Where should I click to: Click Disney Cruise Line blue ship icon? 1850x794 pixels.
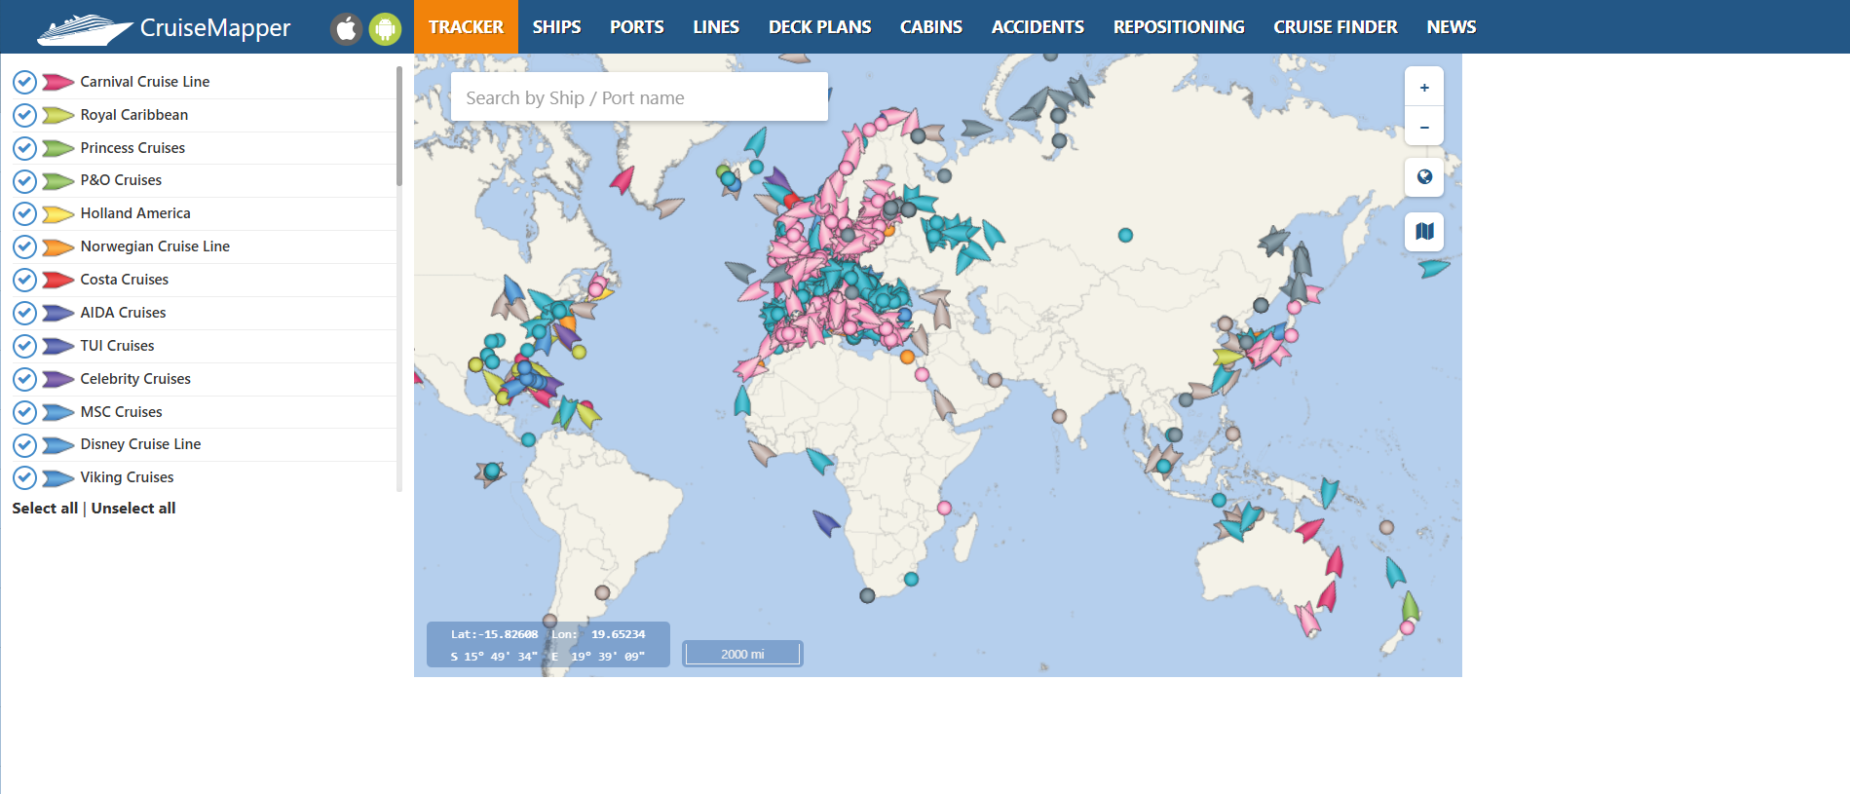pyautogui.click(x=58, y=445)
